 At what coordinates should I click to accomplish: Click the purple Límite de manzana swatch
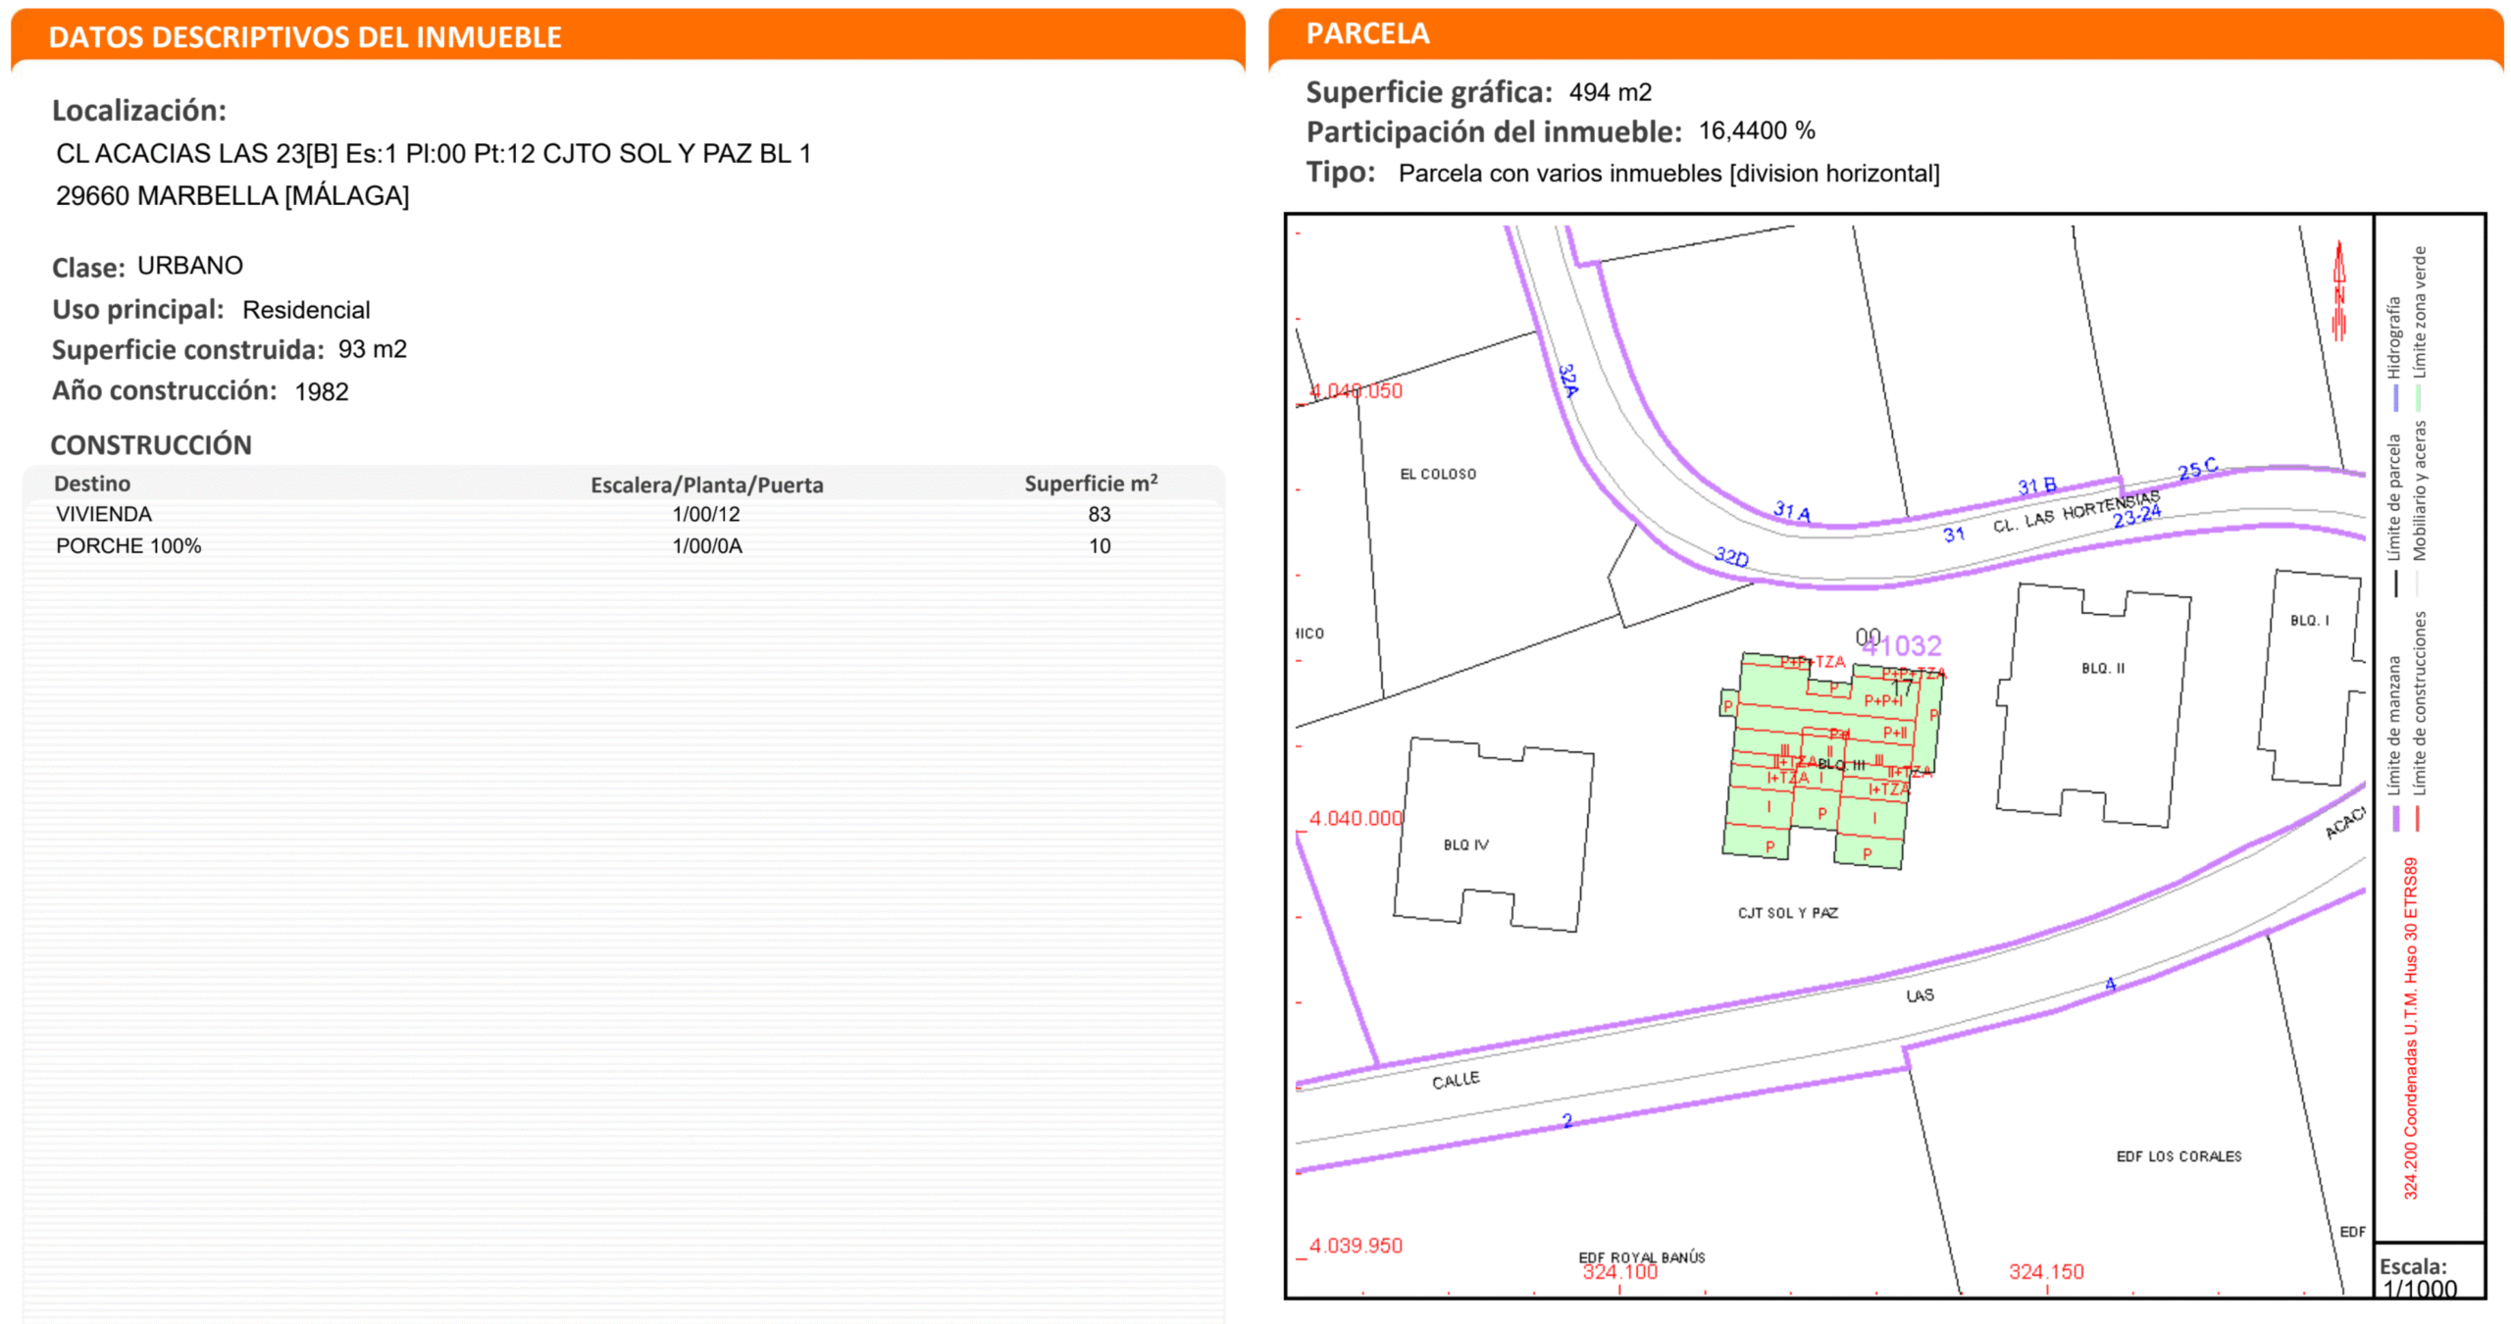click(2396, 819)
